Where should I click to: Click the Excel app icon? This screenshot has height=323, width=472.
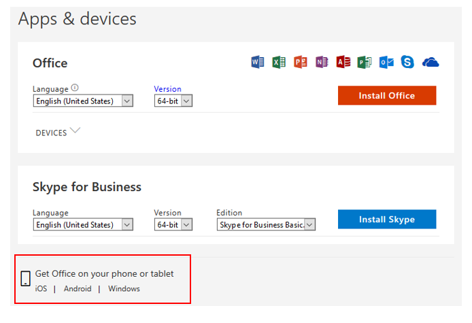point(279,62)
